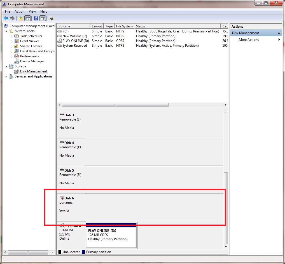Click the blue Help question mark icon
The image size is (285, 264).
36,18
